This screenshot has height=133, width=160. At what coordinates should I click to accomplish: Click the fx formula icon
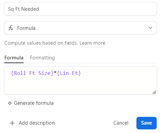click(11, 28)
